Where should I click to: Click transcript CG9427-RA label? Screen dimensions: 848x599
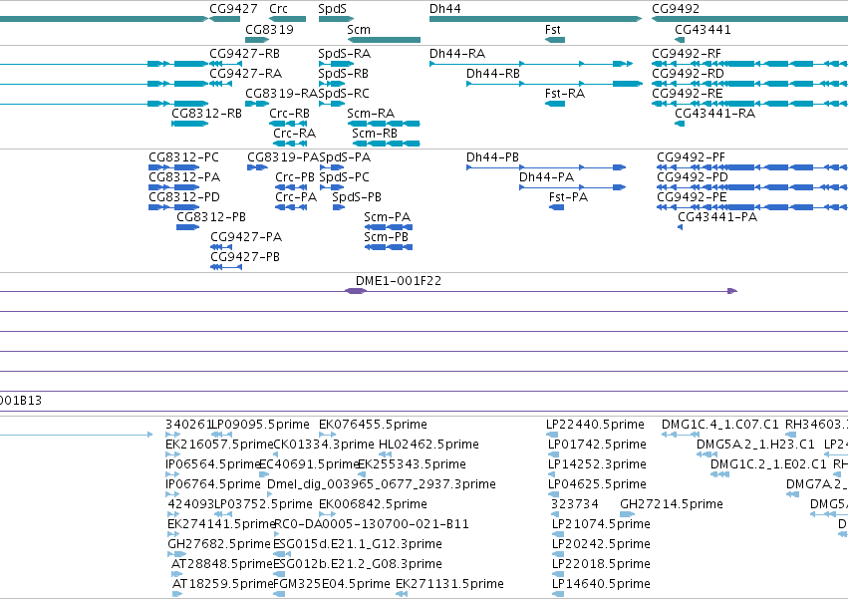coord(245,74)
